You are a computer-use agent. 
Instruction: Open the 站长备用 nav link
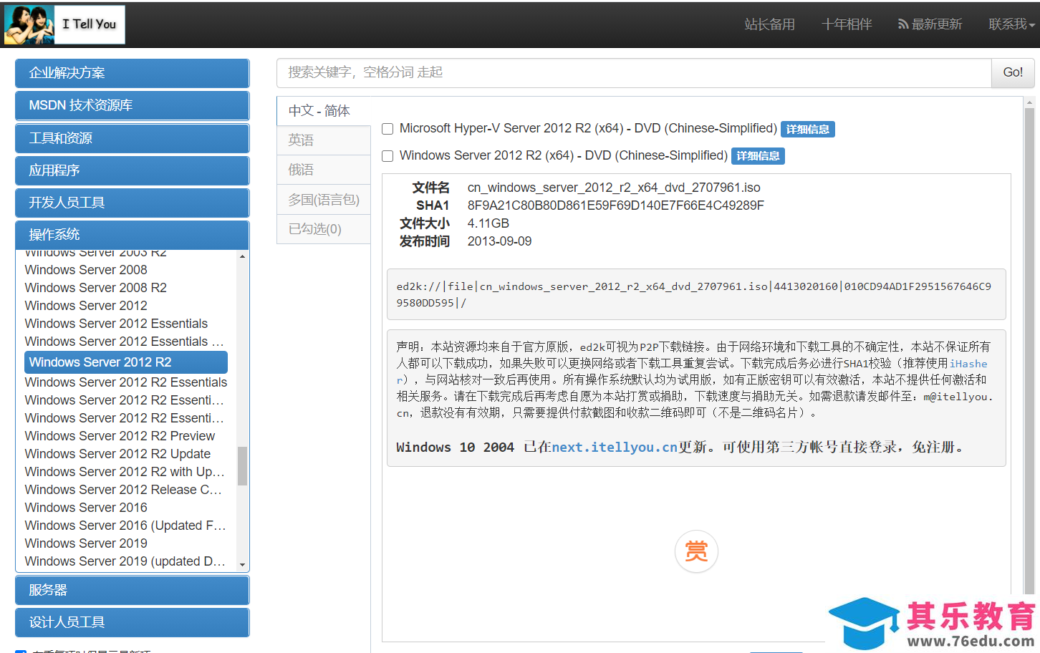pyautogui.click(x=769, y=24)
